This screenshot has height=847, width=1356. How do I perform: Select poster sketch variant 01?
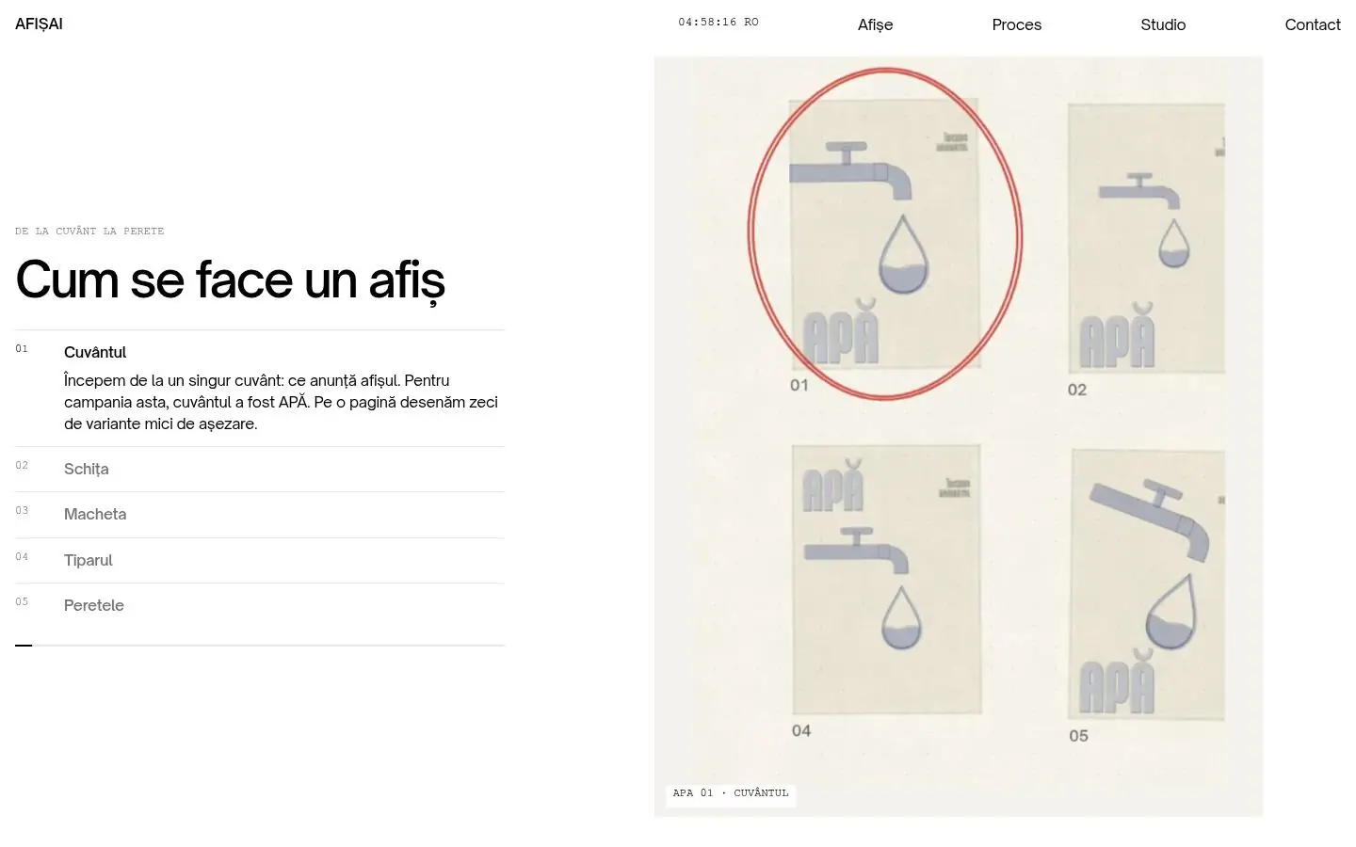pyautogui.click(x=884, y=233)
